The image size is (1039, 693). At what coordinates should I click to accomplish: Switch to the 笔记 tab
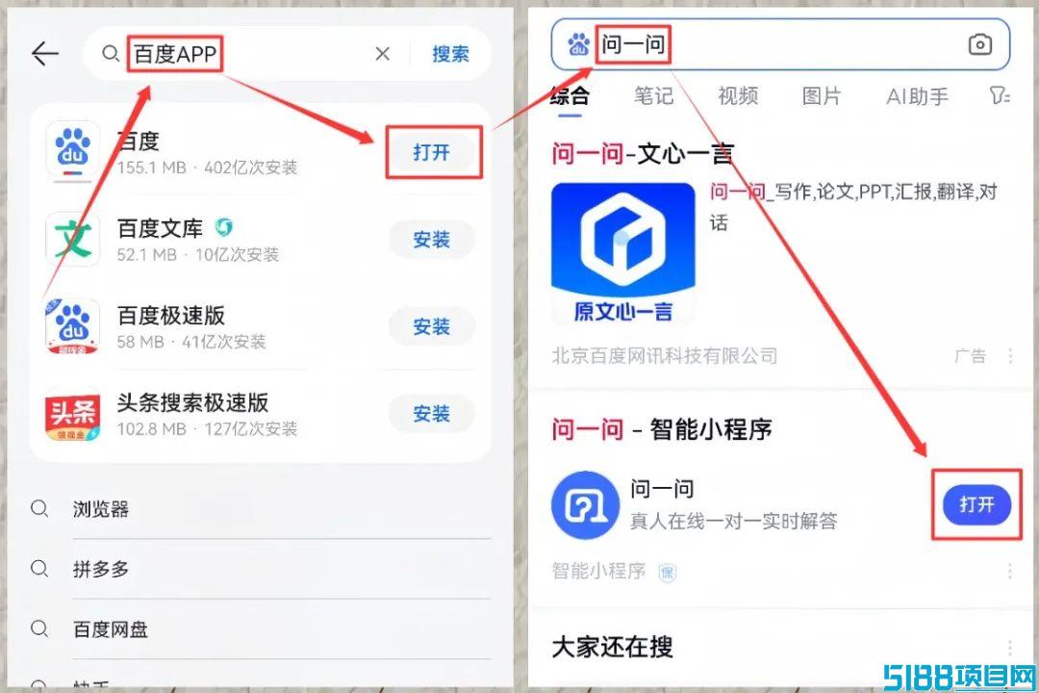coord(653,96)
